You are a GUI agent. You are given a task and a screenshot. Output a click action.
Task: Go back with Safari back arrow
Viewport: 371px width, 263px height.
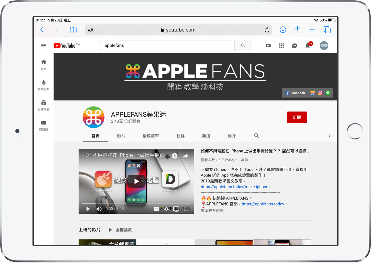[42, 30]
